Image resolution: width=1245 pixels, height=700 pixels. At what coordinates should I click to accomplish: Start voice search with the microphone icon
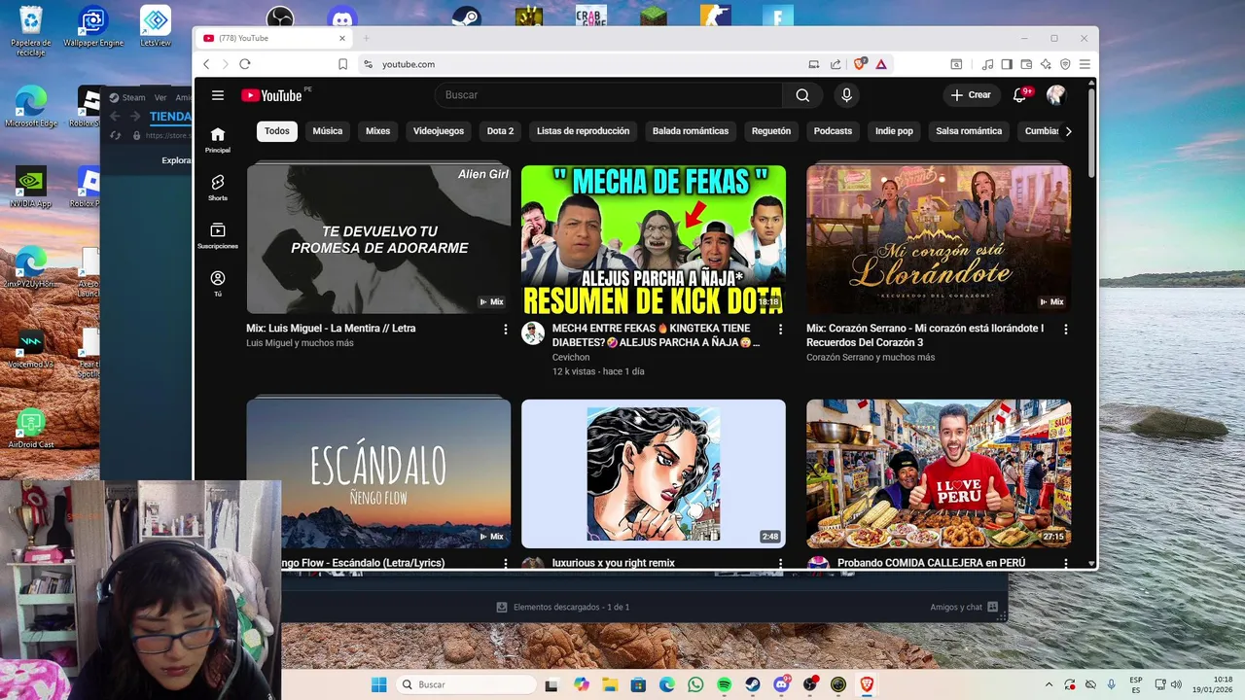point(846,95)
